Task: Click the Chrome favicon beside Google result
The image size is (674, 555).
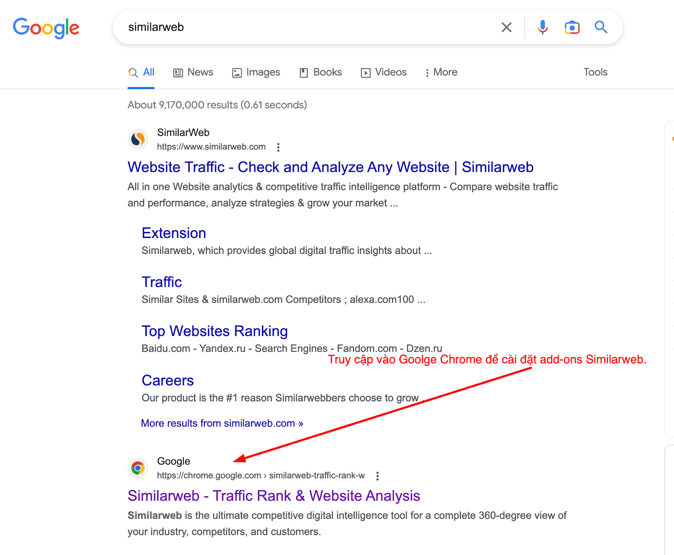Action: [138, 468]
